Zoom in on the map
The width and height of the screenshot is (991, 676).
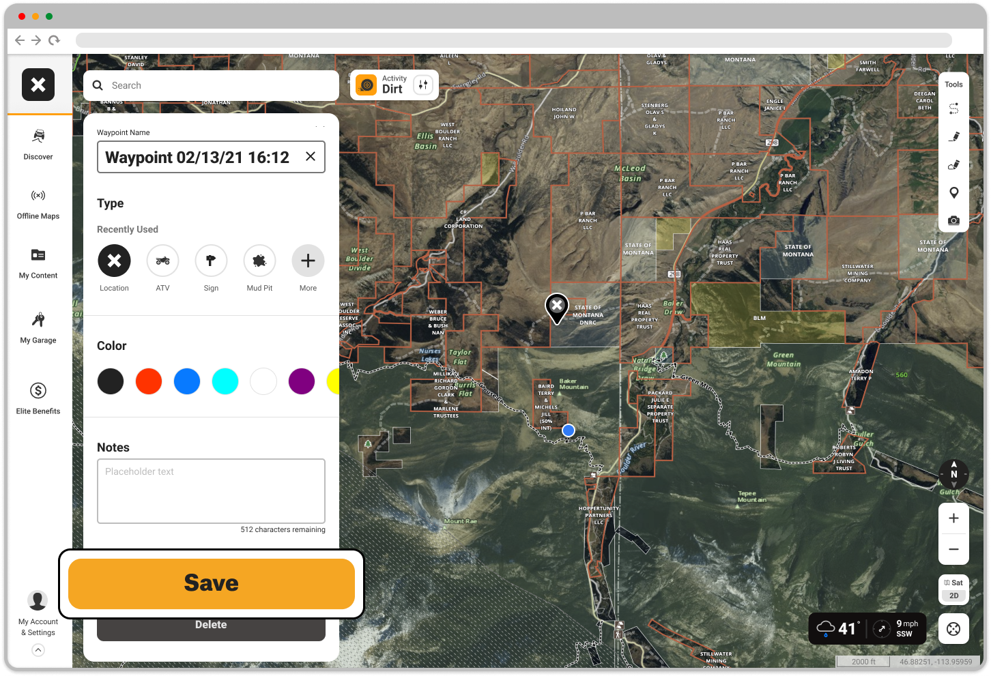(x=953, y=518)
